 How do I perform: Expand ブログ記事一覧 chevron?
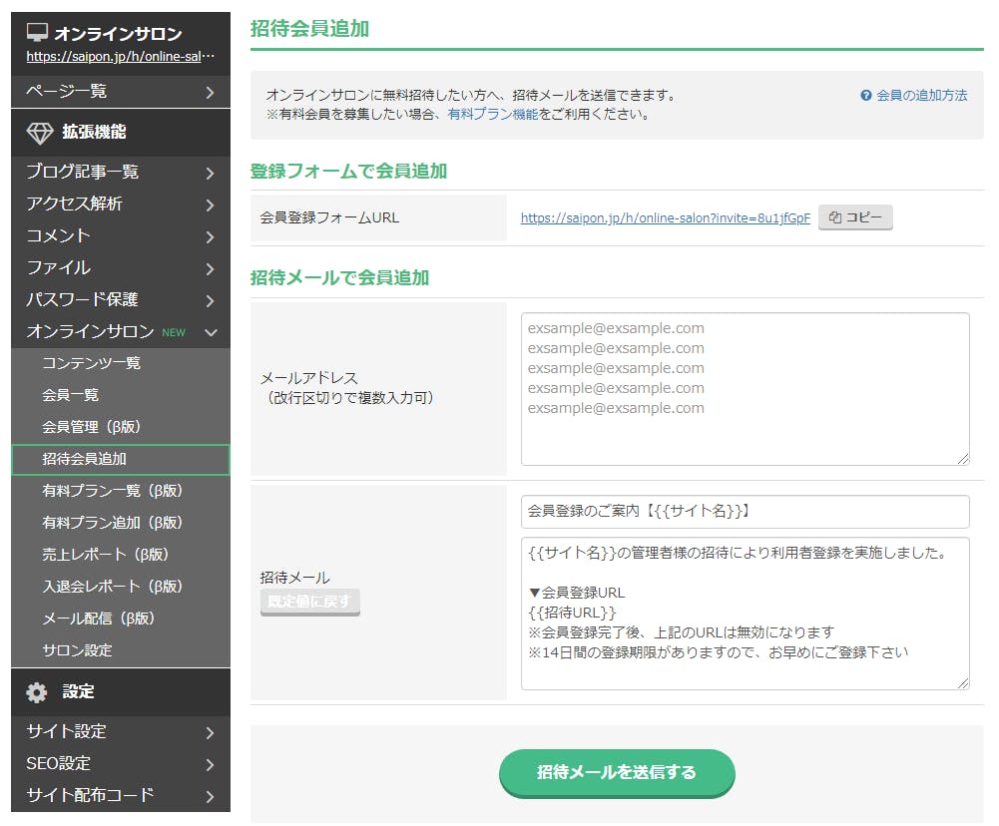(210, 173)
